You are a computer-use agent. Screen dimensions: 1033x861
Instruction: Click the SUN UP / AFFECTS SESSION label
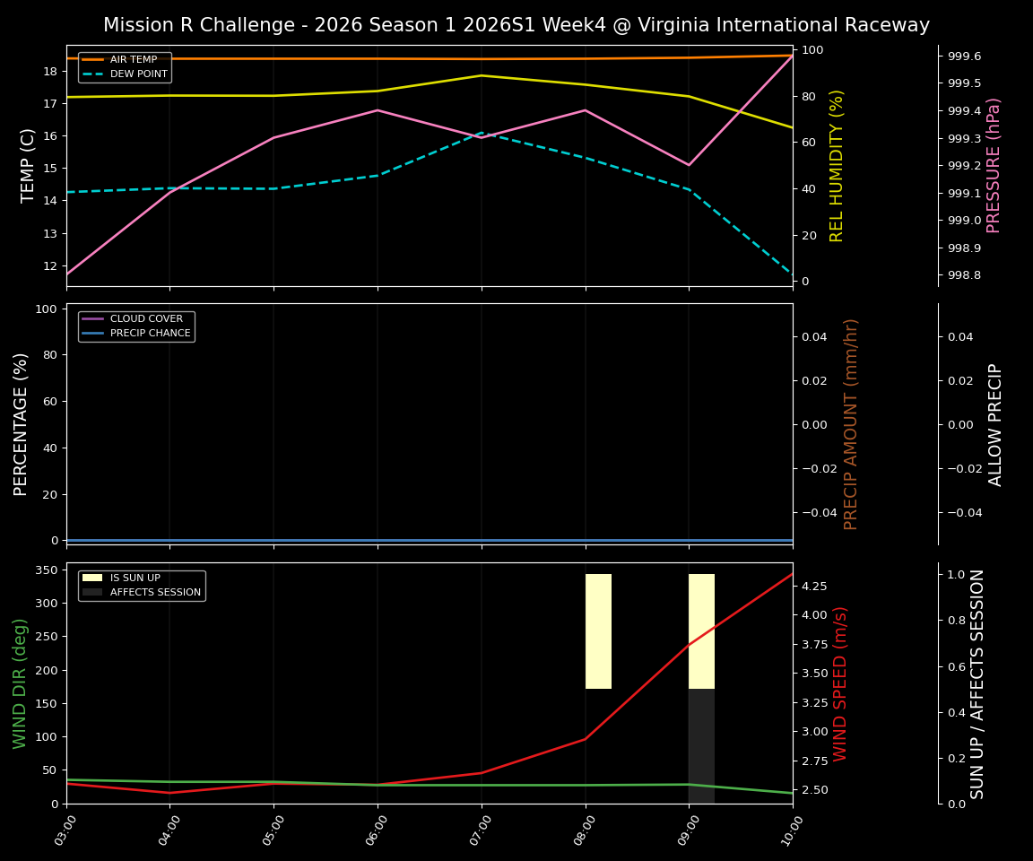click(x=977, y=685)
